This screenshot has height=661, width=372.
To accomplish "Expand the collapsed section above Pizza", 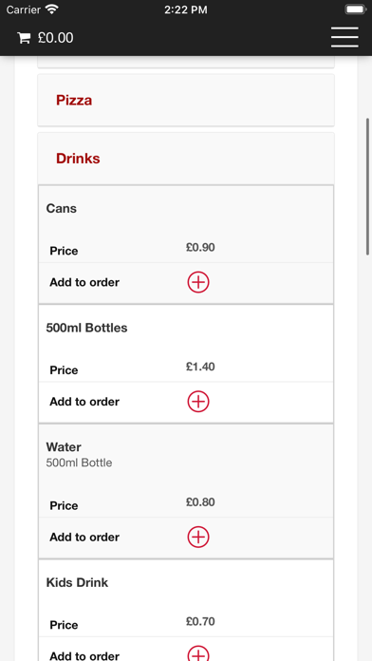I will (186, 62).
